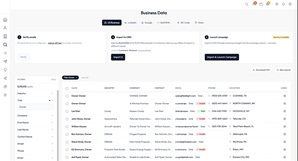The width and height of the screenshot is (298, 161).
Task: Click the Download CSV button
Action: tap(261, 70)
